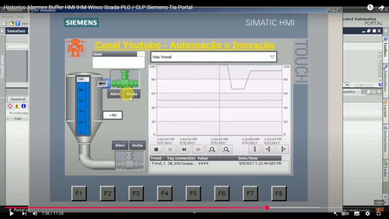
Task: Show errors in the TIA General message panel
Action: [10, 106]
